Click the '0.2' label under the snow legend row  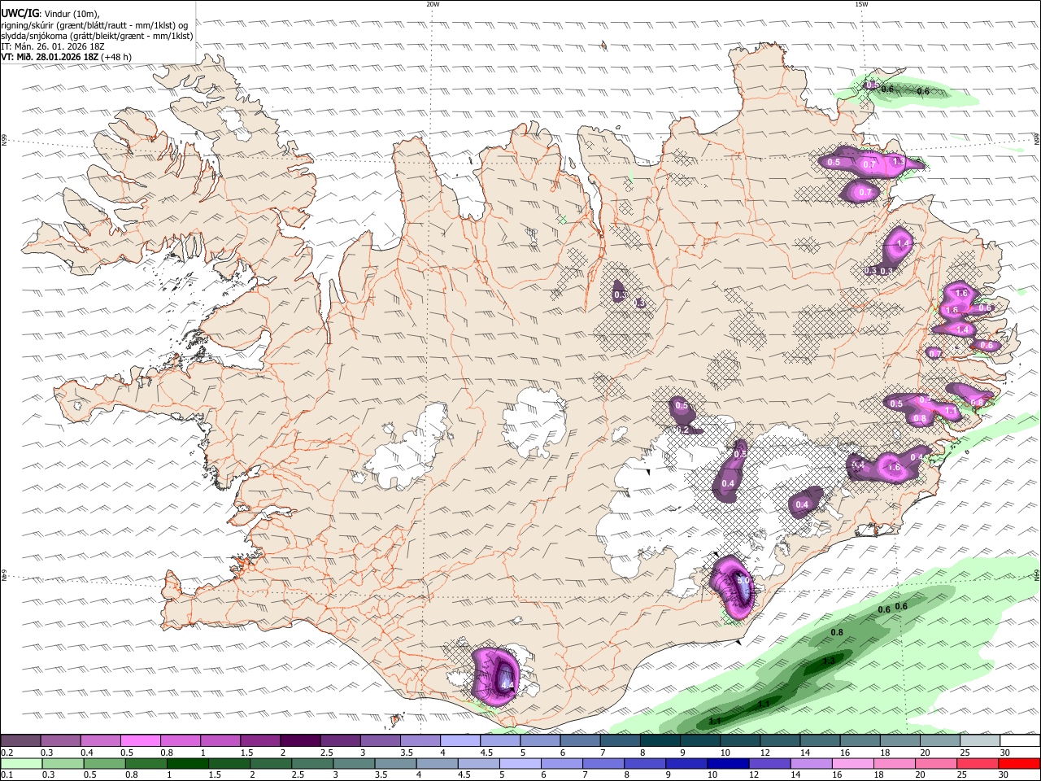(6, 753)
